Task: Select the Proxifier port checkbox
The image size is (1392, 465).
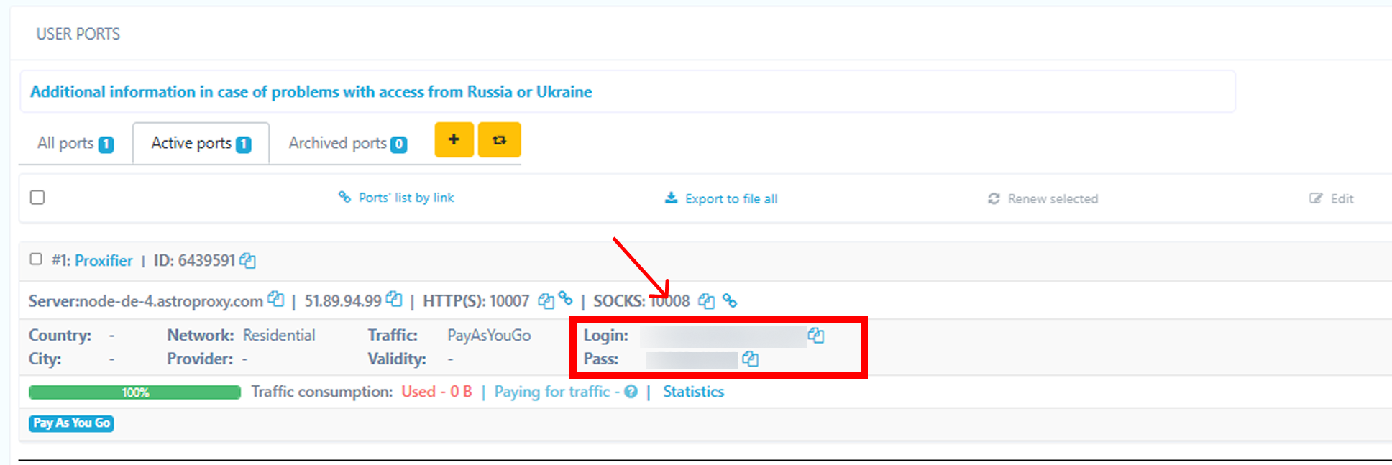Action: click(36, 259)
